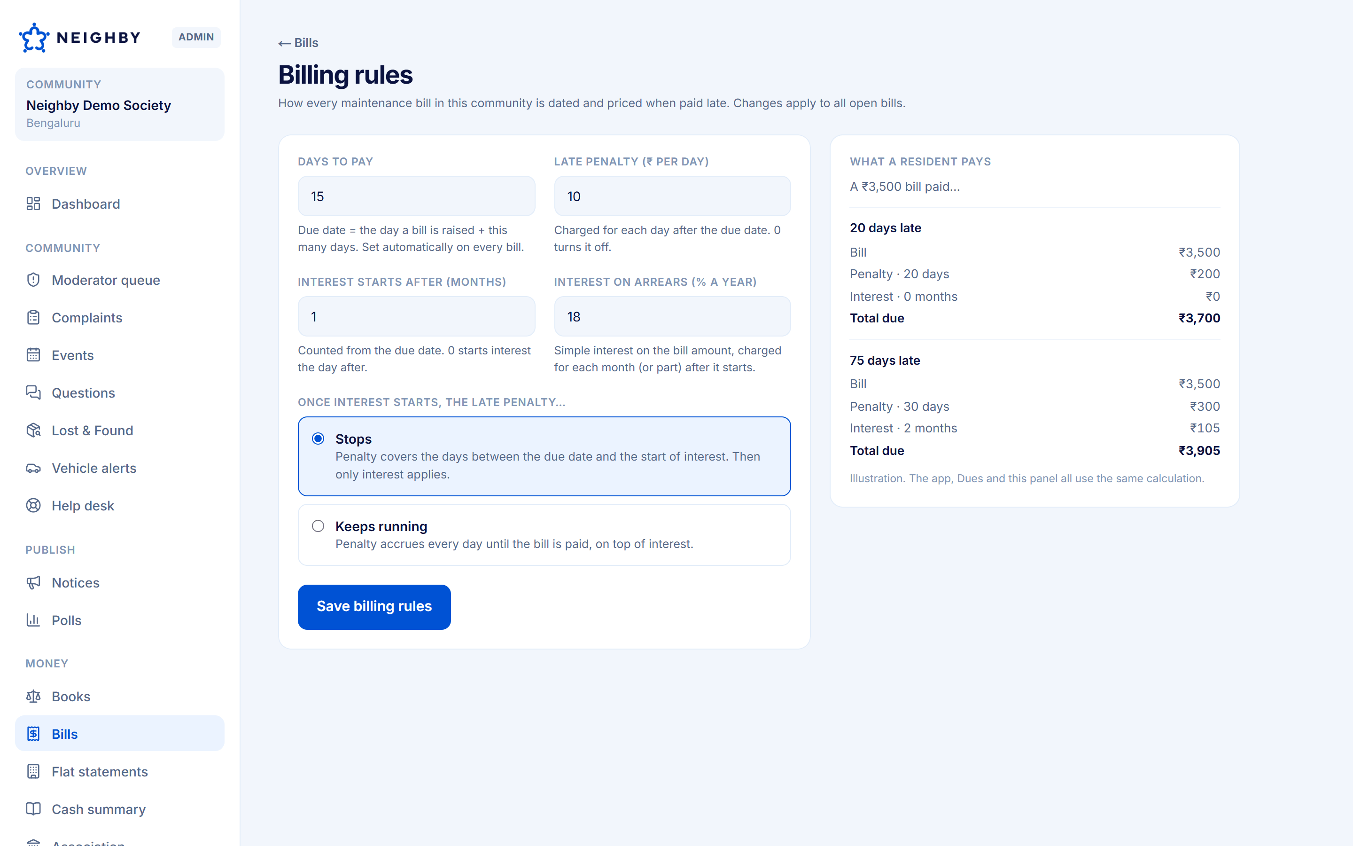The height and width of the screenshot is (846, 1353).
Task: Click the Lost & Found package icon
Action: point(33,430)
